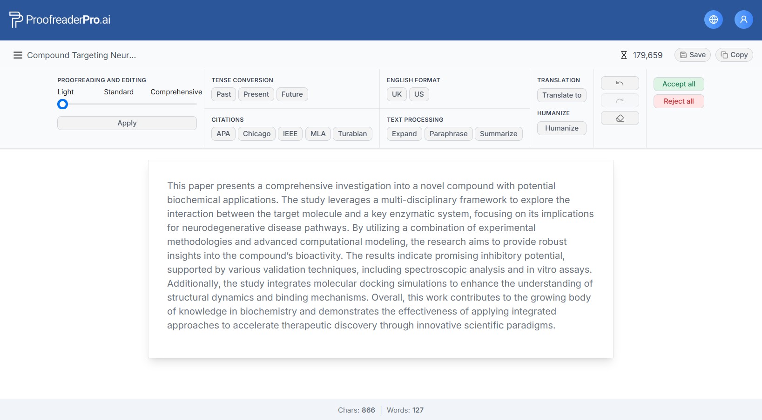Open the user profile icon
The width and height of the screenshot is (762, 420).
(743, 20)
